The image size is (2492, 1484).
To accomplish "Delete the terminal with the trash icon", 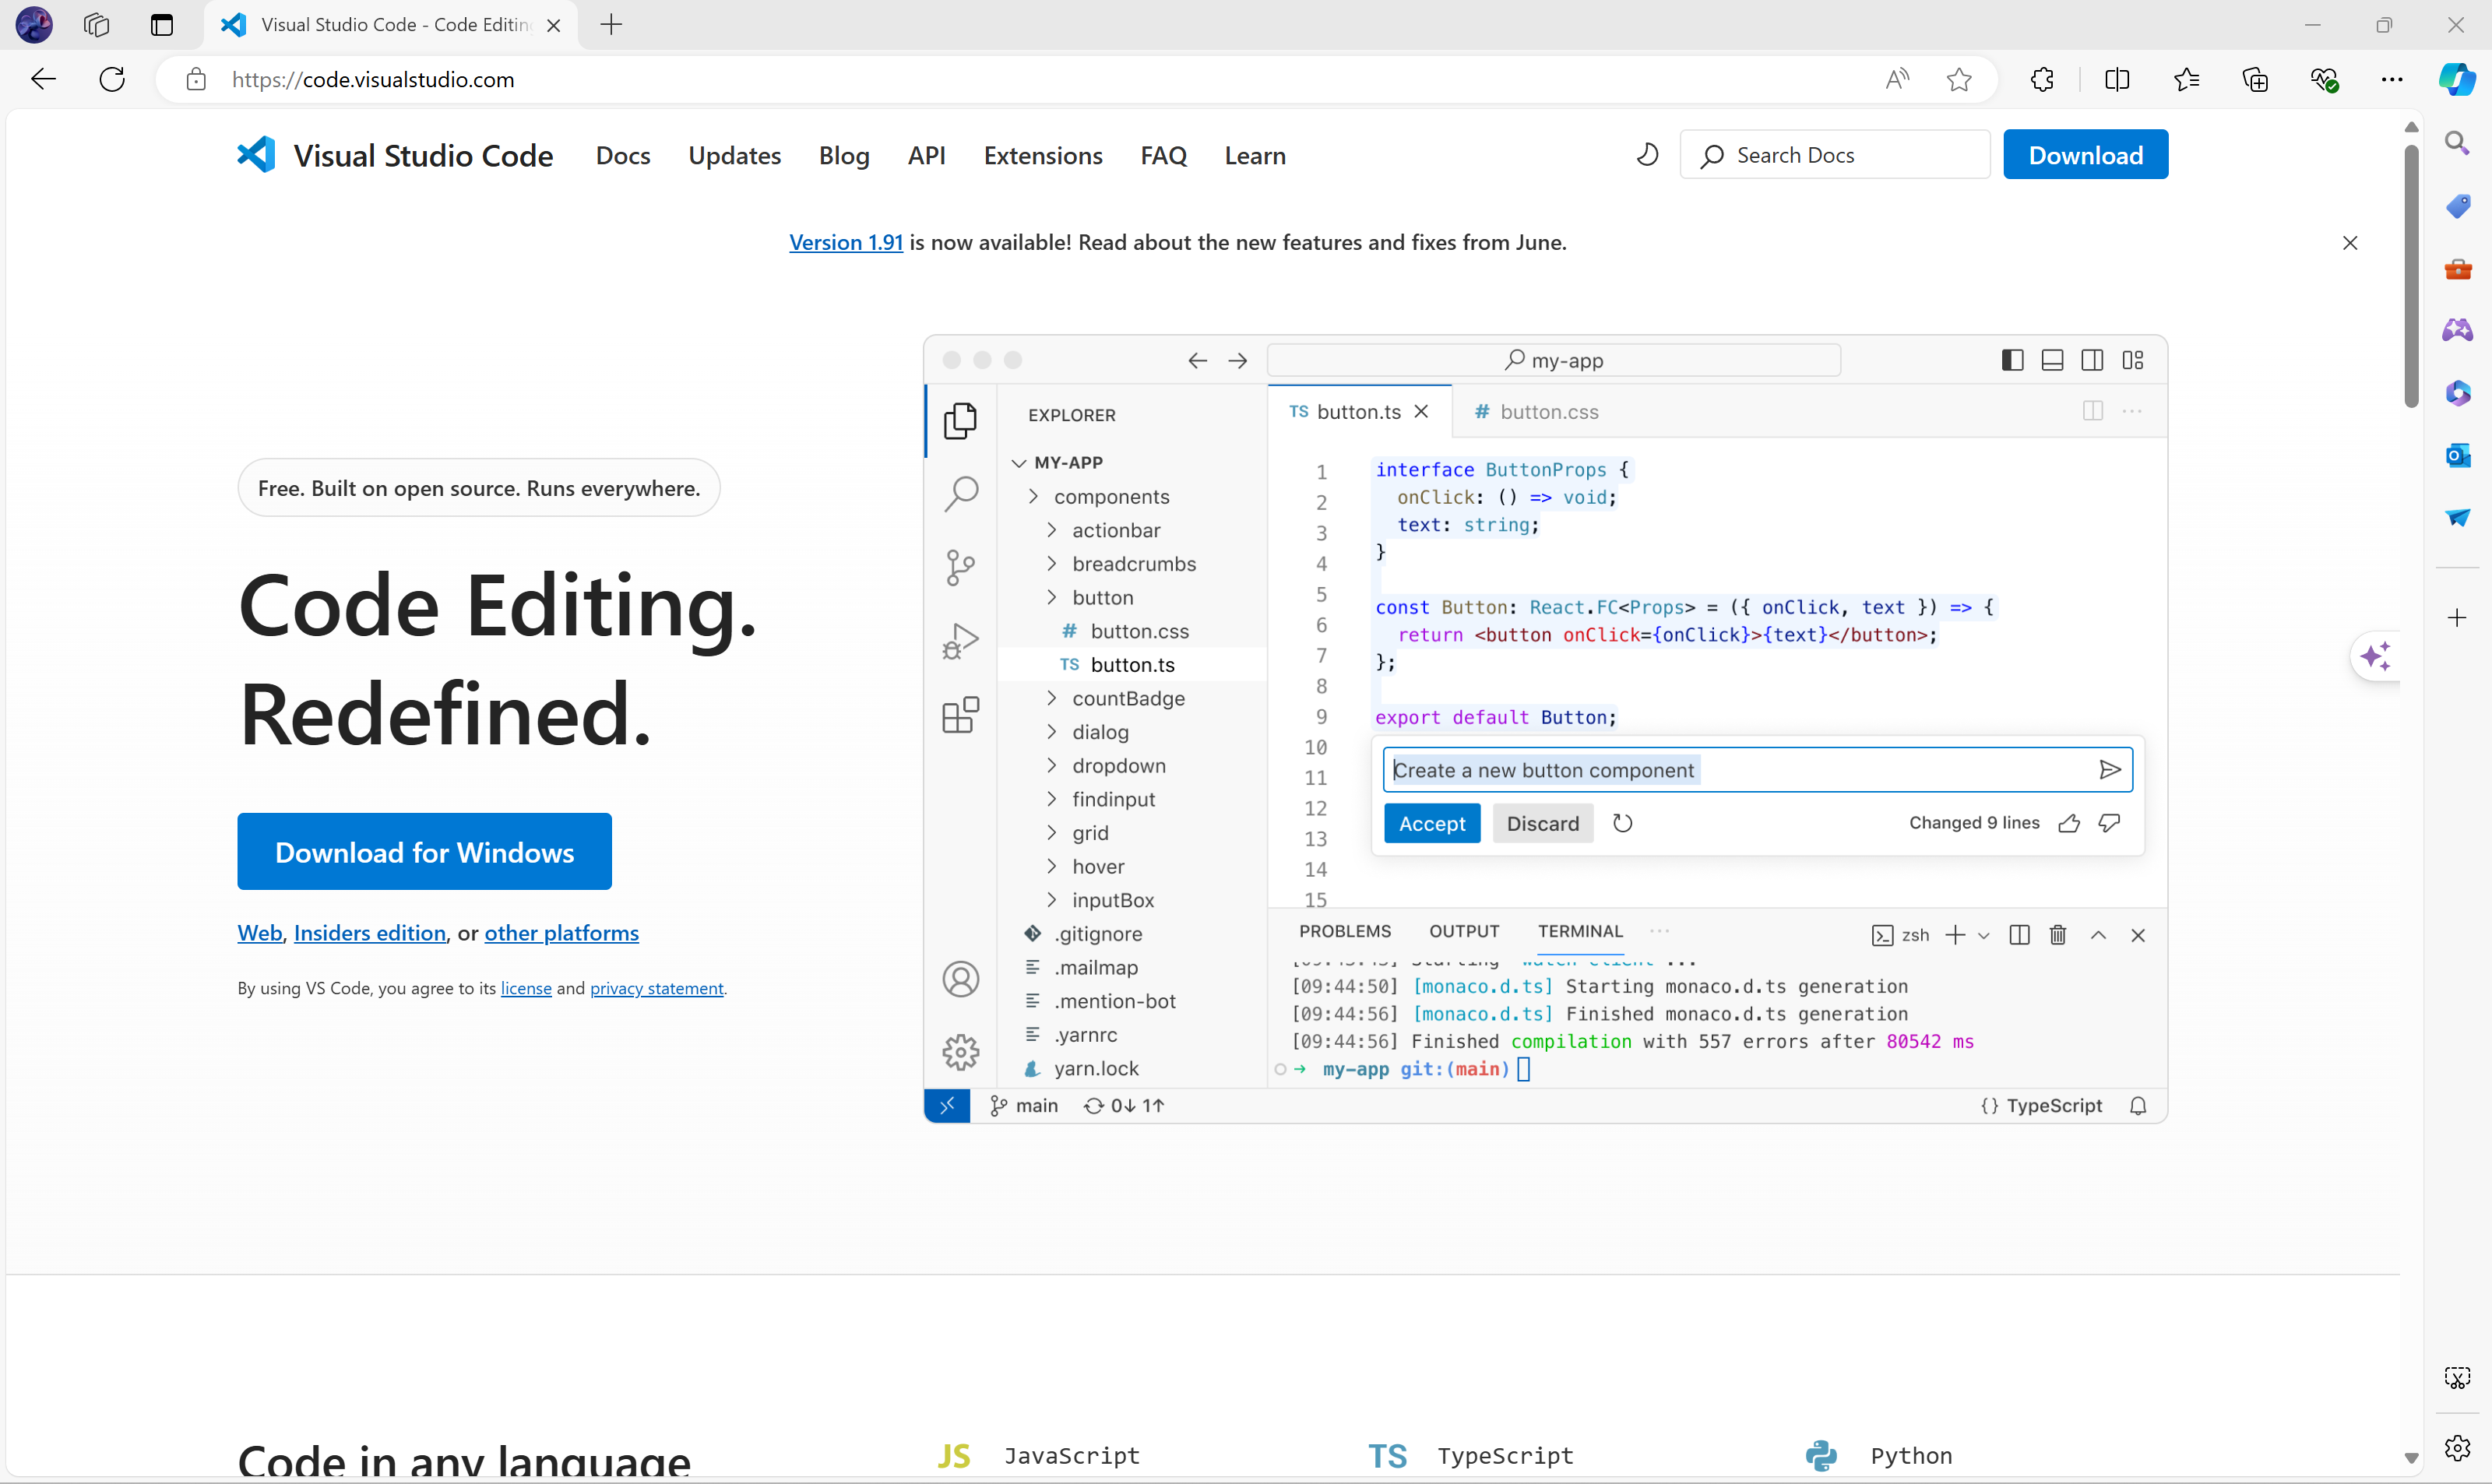I will (x=2057, y=934).
